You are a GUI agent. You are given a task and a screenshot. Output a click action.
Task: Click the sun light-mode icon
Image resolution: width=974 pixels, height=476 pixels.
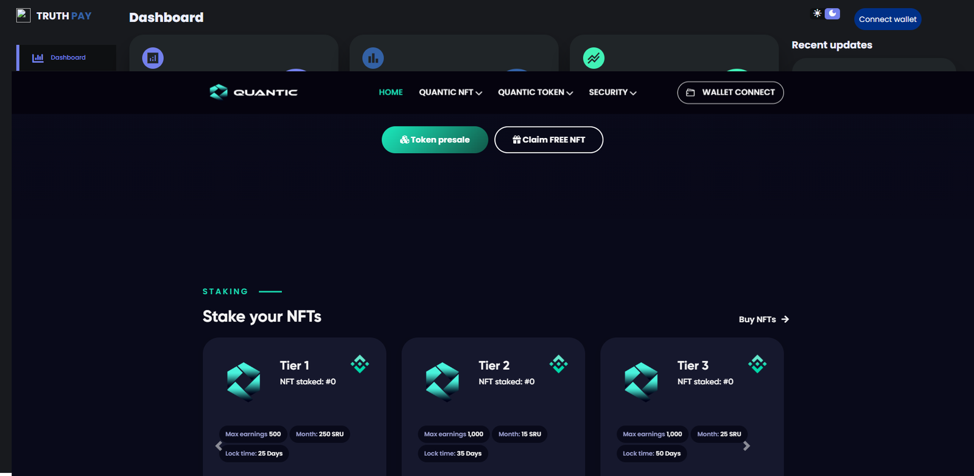click(x=817, y=13)
